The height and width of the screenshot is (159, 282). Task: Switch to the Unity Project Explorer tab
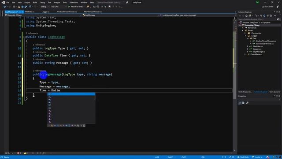(x=245, y=92)
